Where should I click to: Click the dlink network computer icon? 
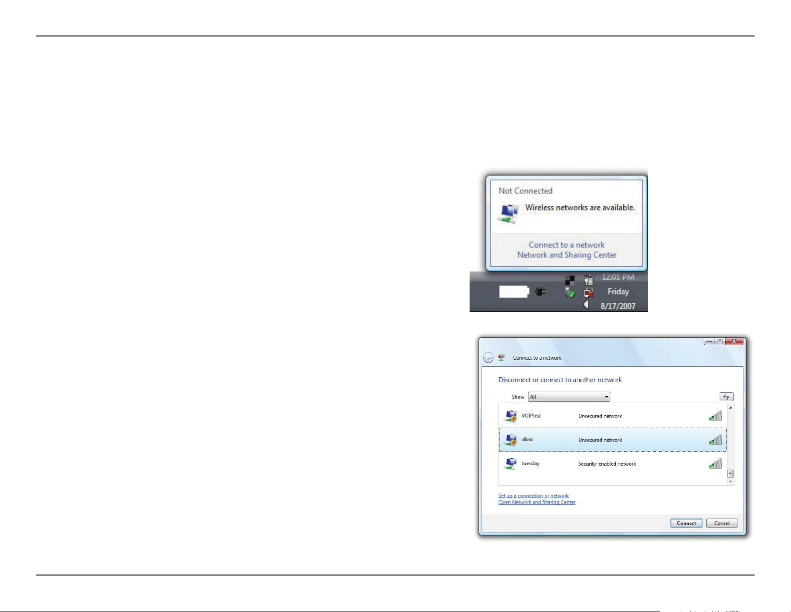[511, 440]
